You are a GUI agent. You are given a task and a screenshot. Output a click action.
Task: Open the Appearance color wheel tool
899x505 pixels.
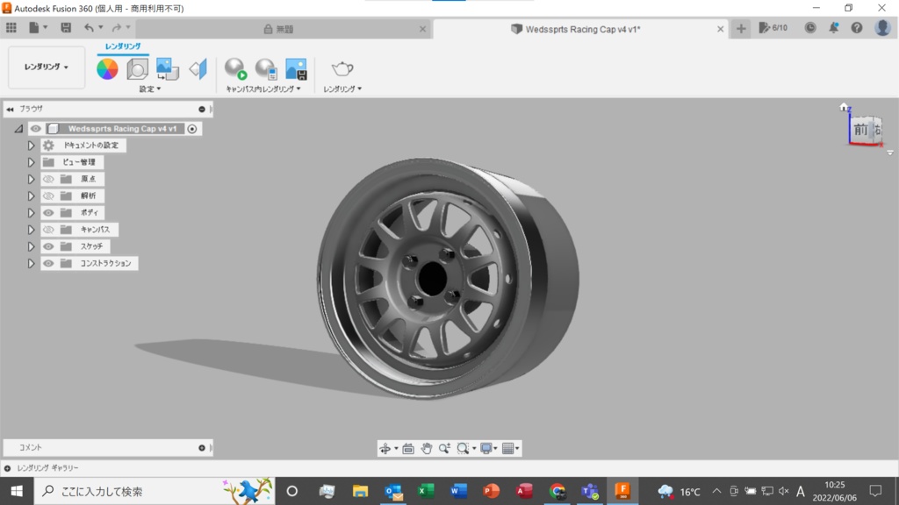click(x=107, y=69)
